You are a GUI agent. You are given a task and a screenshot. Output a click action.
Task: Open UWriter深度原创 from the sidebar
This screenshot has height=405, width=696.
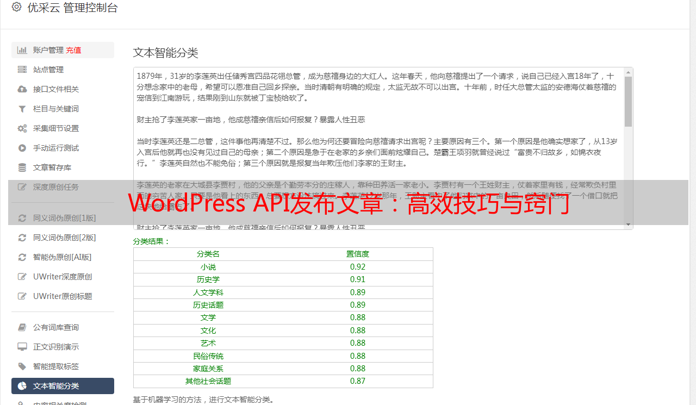coord(62,277)
